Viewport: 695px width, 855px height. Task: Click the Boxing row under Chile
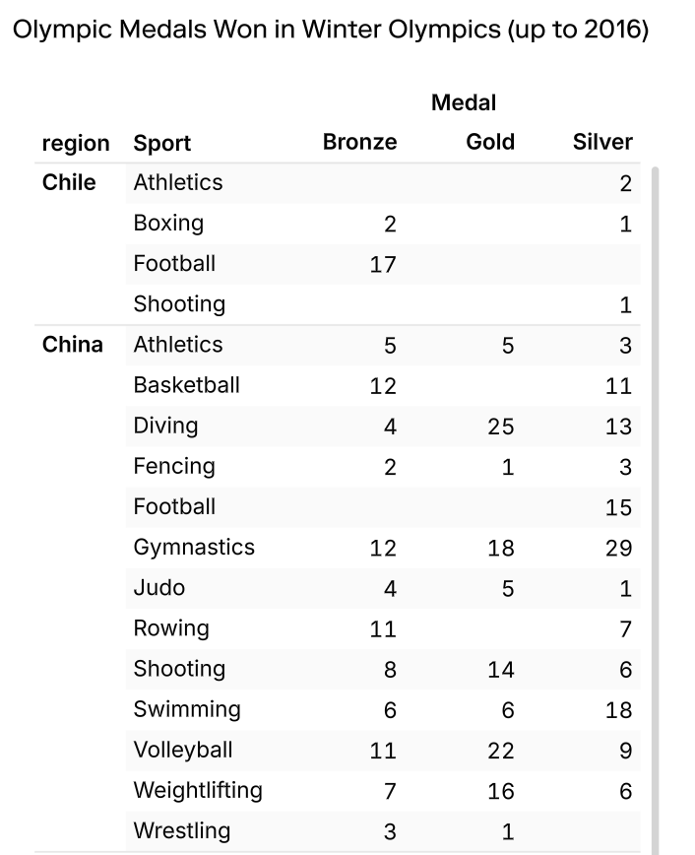[168, 224]
